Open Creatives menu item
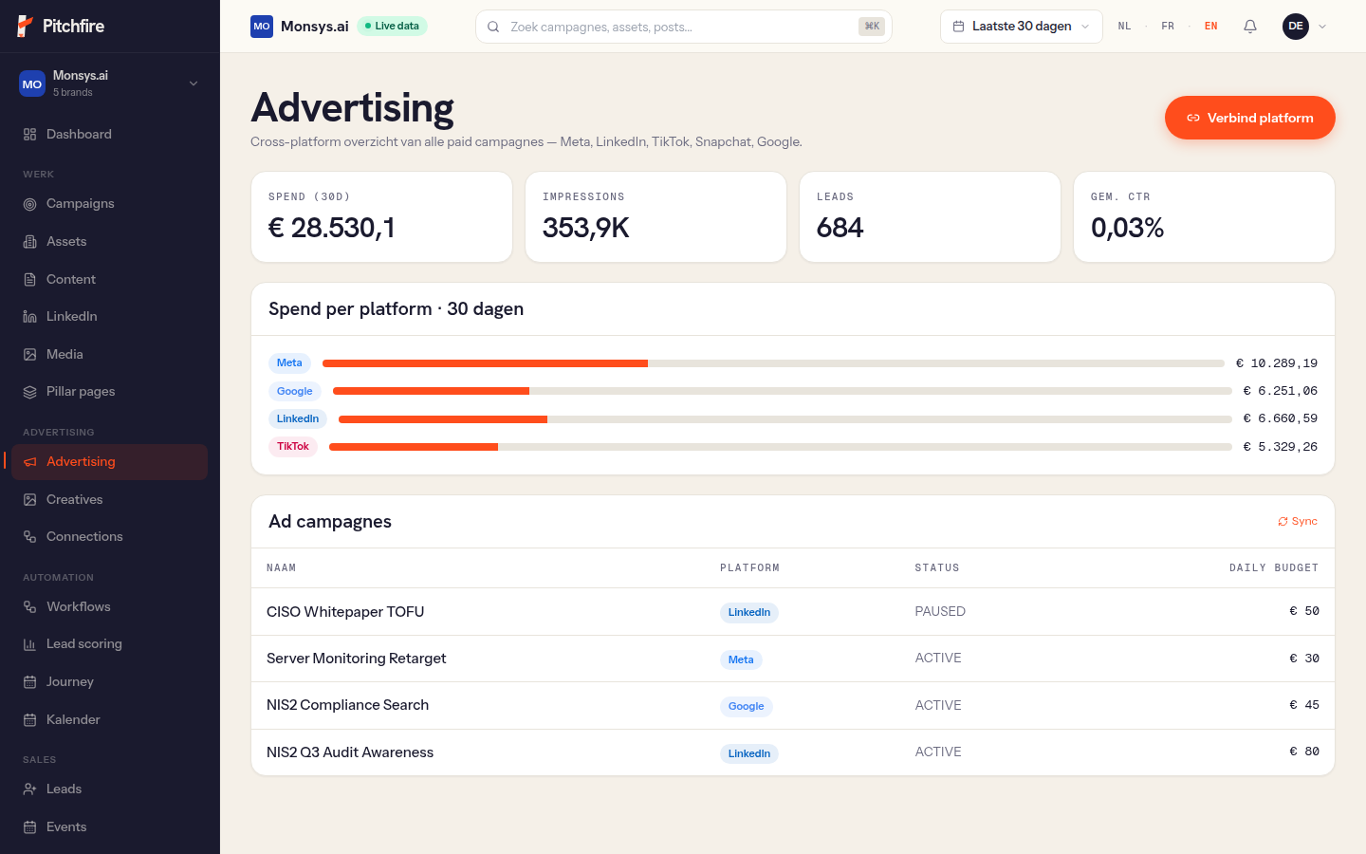Viewport: 1366px width, 854px height. [109, 500]
